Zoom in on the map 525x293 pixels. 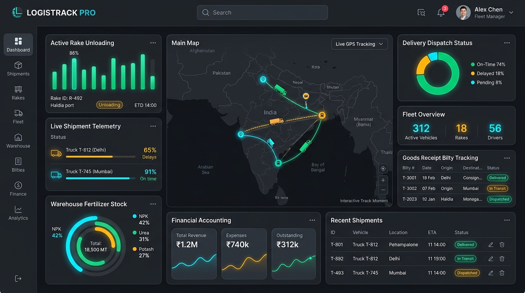(x=383, y=180)
